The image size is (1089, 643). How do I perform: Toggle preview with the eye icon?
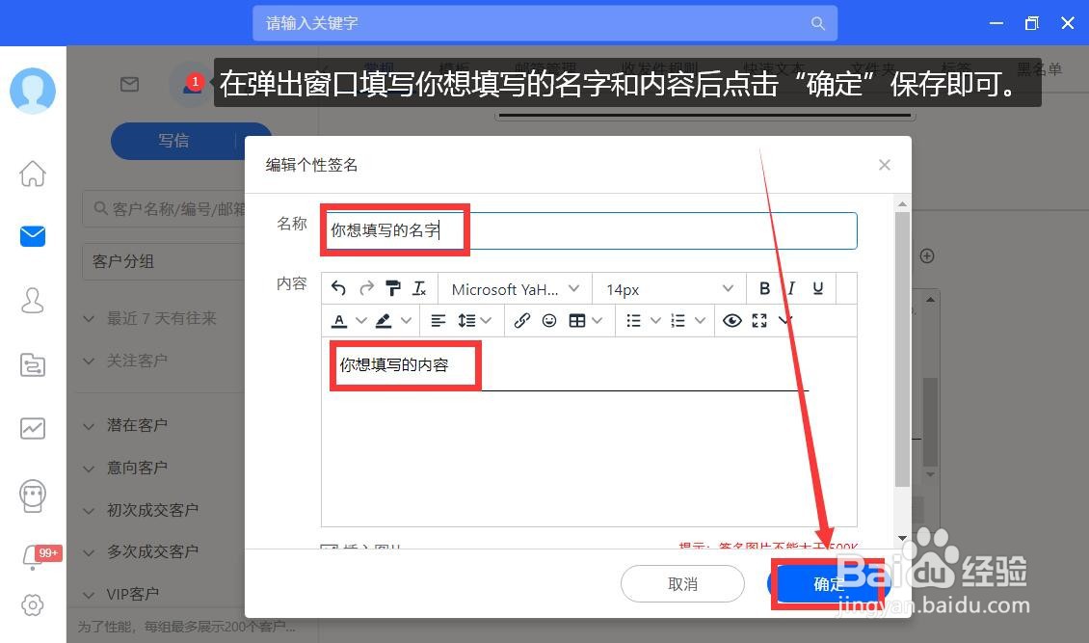pos(732,321)
